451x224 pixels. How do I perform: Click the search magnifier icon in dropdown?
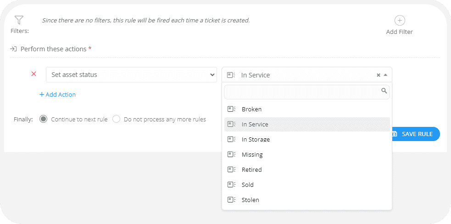pyautogui.click(x=384, y=91)
